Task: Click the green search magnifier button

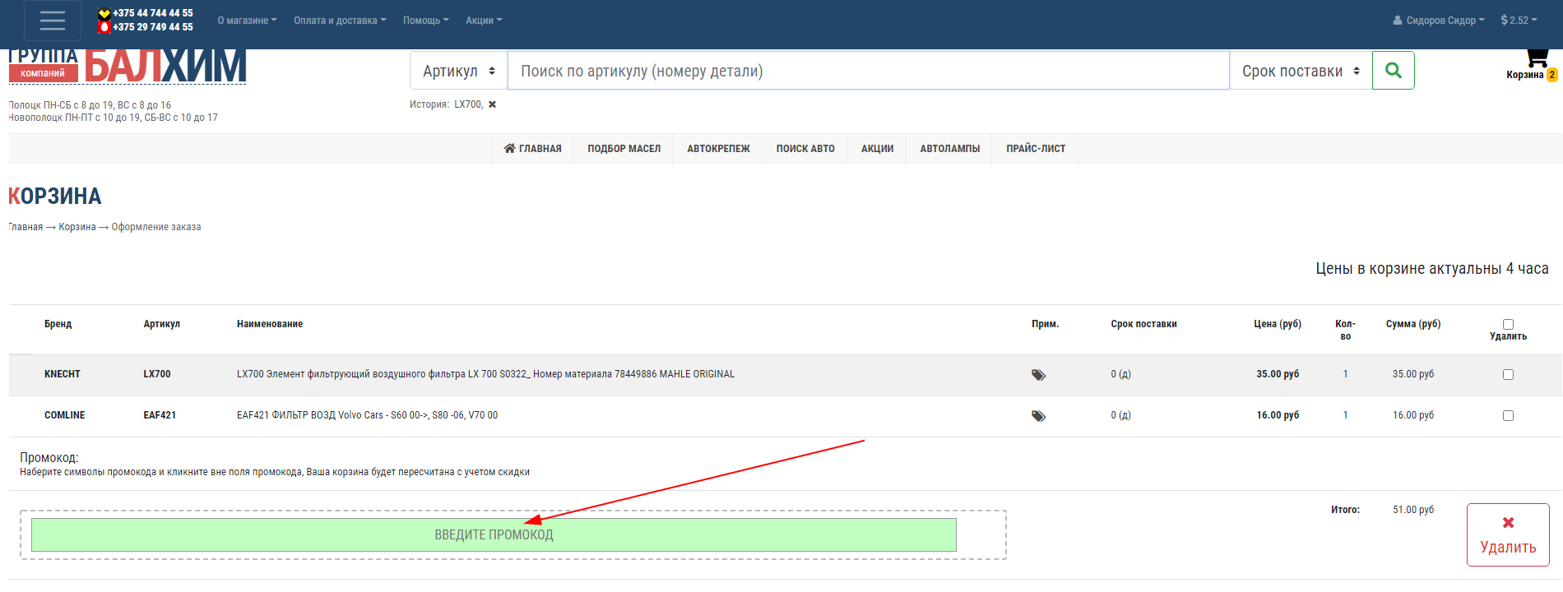Action: [x=1393, y=71]
